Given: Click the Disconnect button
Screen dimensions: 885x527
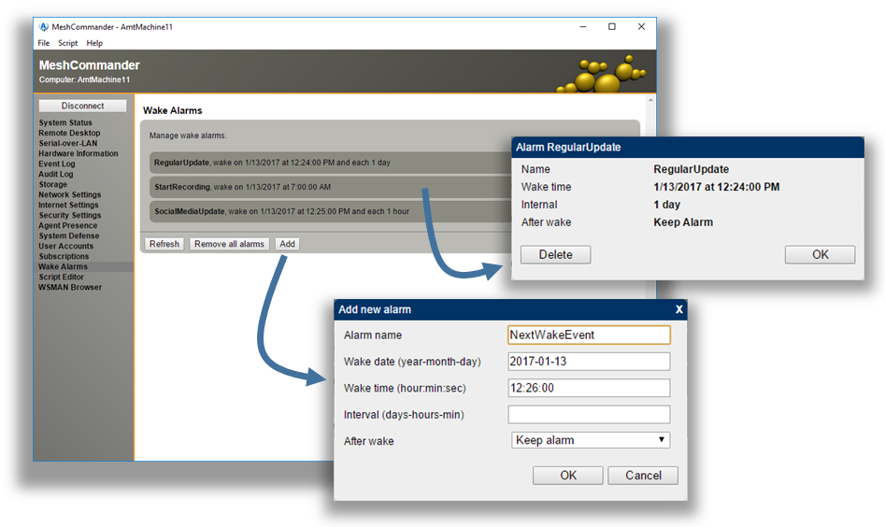Looking at the screenshot, I should tap(82, 106).
